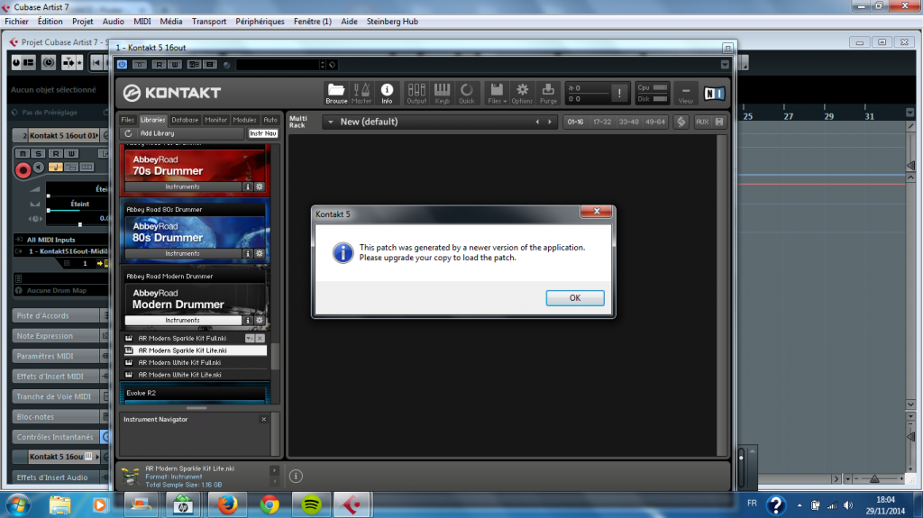Collapse Instruments of Abbey Road Modern Drummer

182,320
